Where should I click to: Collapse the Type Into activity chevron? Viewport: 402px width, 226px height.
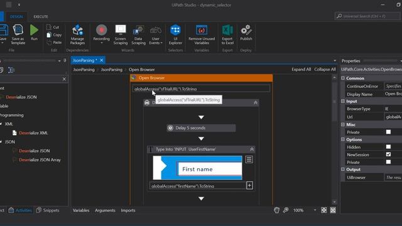coord(252,149)
